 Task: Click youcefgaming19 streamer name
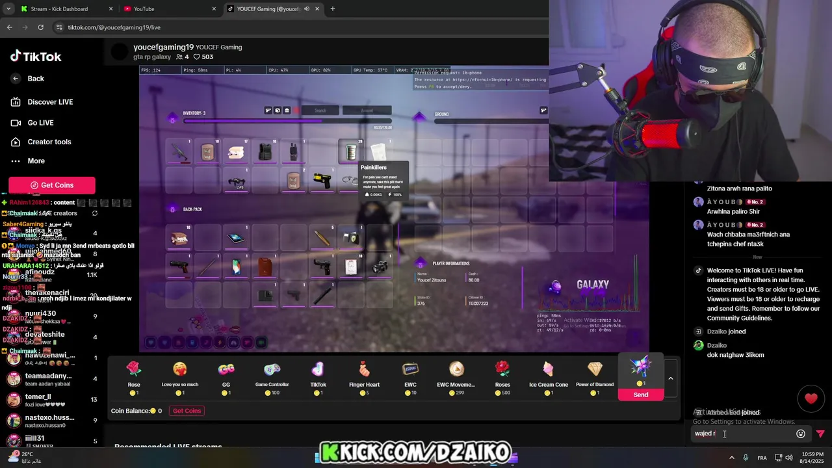tap(164, 47)
